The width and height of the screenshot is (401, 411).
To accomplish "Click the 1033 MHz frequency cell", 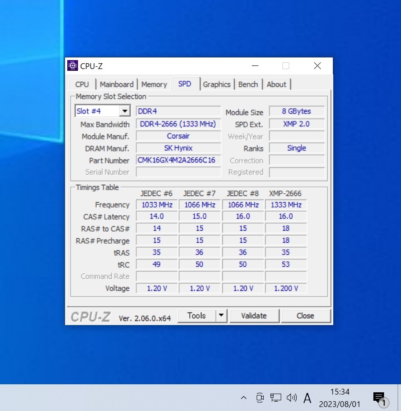I will point(157,204).
